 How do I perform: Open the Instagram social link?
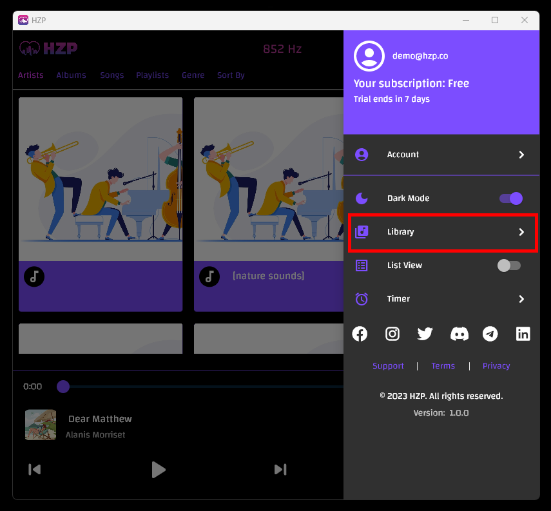point(392,334)
